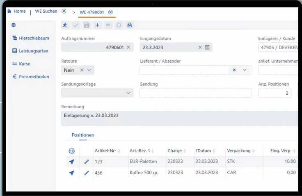Click the plus add toolbar icon
Screen dimensions: 302x196
coord(97,25)
